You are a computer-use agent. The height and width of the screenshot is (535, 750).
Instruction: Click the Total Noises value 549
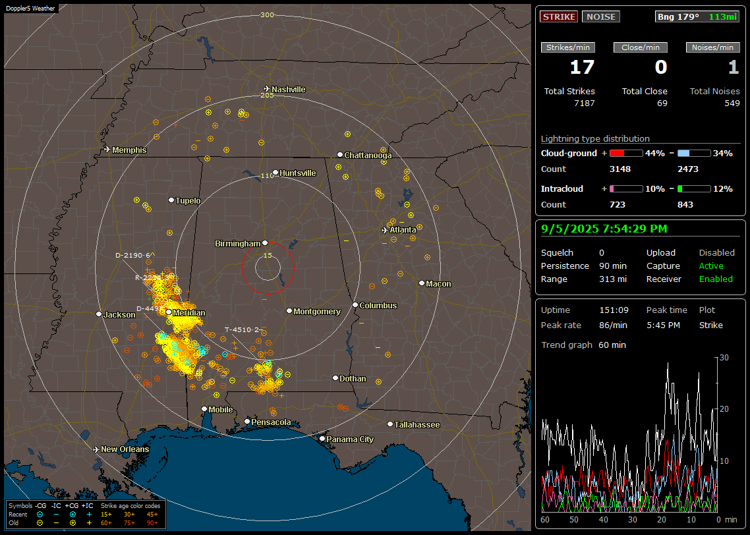pyautogui.click(x=732, y=103)
